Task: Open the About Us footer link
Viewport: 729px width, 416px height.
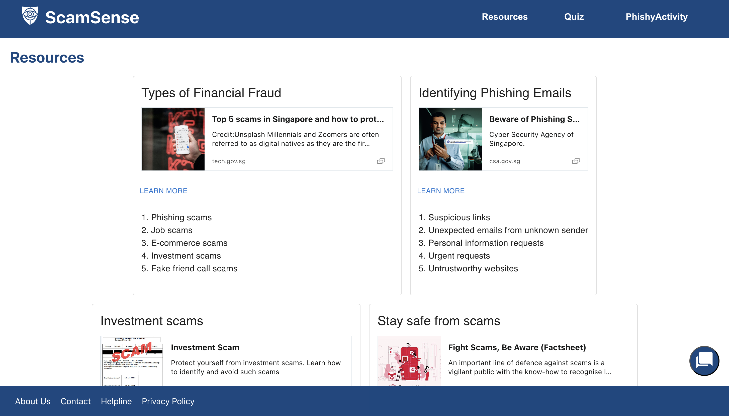Action: pos(33,401)
